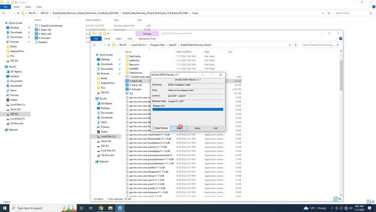Image resolution: width=376 pixels, height=212 pixels.
Task: Go up one level in the Crack window
Action: (x=18, y=13)
